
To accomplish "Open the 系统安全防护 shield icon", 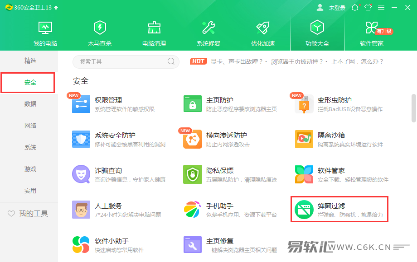I will pyautogui.click(x=81, y=139).
